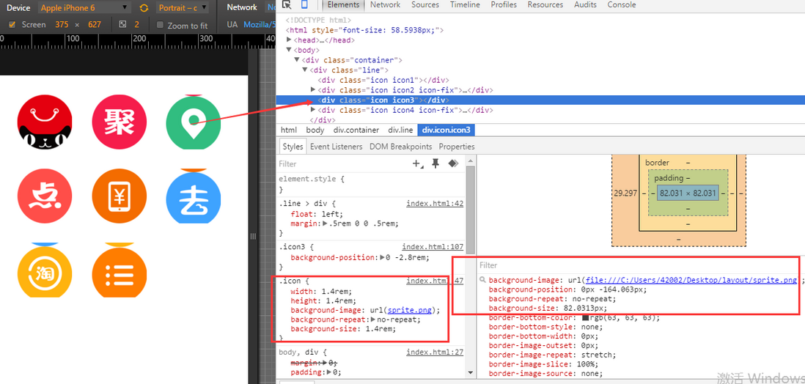Open the Portrait orientation dropdown
This screenshot has width=805, height=384.
[183, 8]
